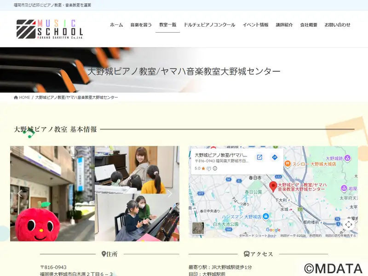Click the map directions arrow icon
This screenshot has height=276, width=368.
coord(275,157)
